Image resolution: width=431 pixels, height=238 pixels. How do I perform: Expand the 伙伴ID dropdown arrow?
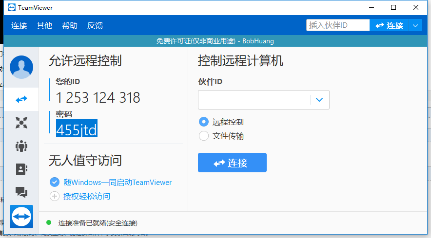click(319, 100)
